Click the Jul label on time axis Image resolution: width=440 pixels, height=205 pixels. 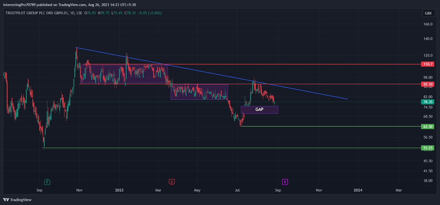(237, 190)
